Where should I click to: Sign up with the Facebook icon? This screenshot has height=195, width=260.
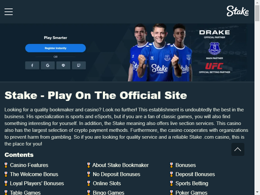click(32, 66)
